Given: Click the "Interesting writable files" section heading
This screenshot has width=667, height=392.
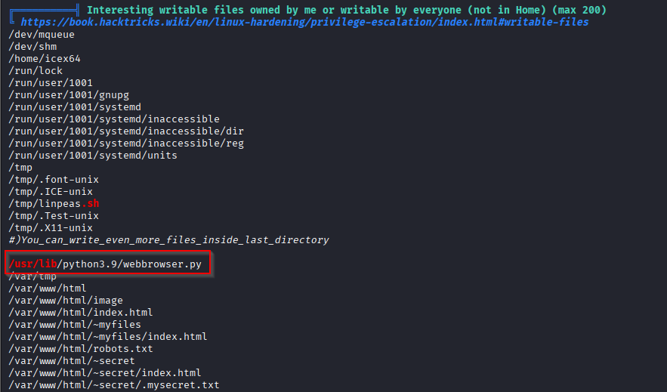Looking at the screenshot, I should 346,11.
